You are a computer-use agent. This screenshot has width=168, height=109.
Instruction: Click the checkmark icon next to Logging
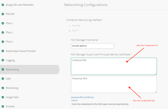pos(3,60)
